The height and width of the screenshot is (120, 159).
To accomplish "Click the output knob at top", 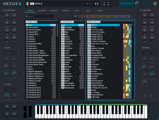I will (137, 3).
